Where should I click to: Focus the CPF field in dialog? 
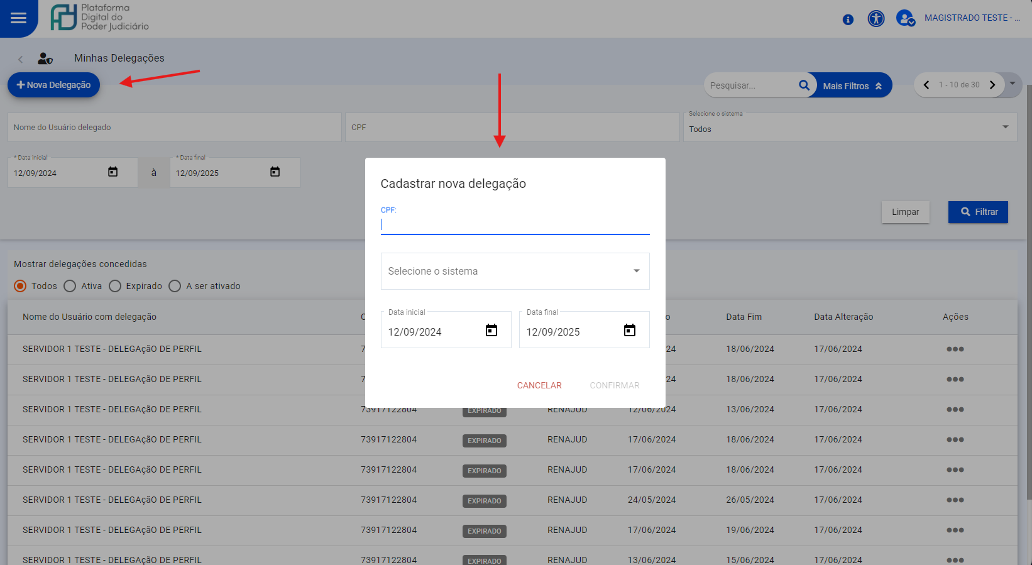coord(515,224)
